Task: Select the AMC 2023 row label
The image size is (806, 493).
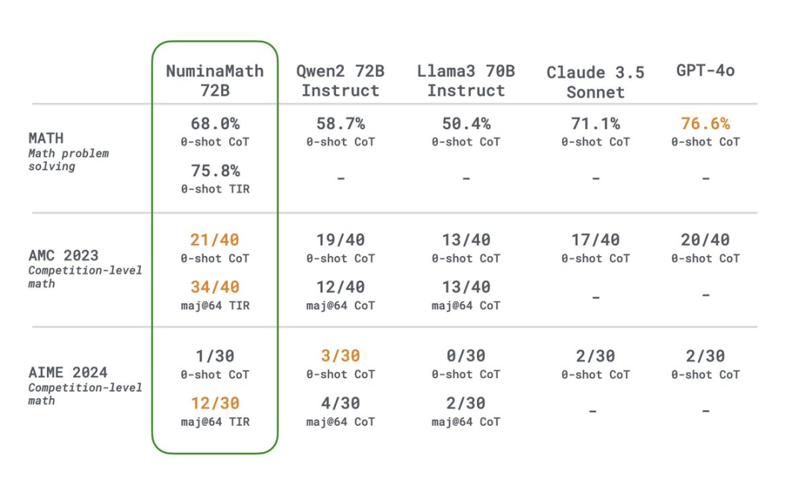Action: 63,255
